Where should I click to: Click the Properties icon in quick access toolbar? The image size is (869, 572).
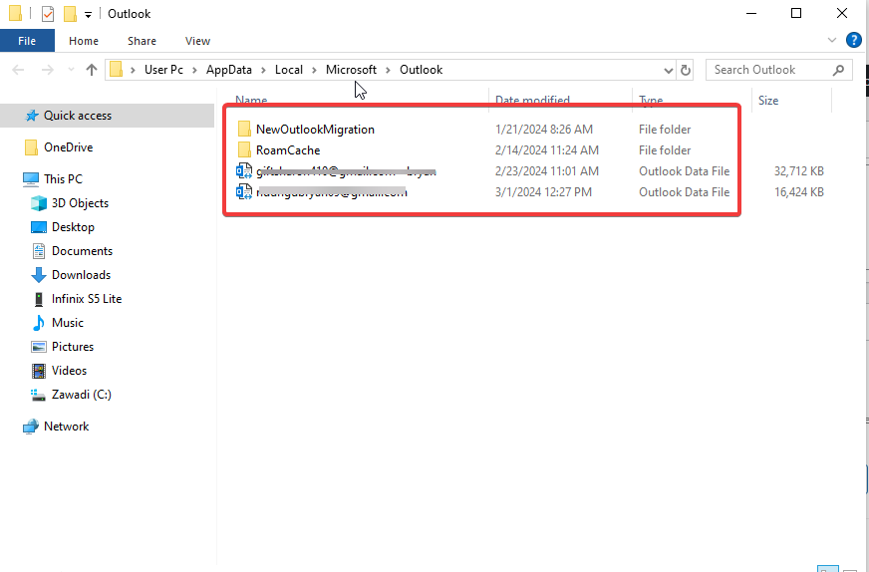point(47,14)
